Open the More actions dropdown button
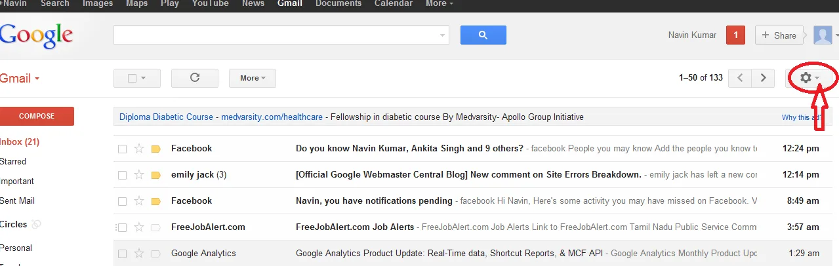This screenshot has height=266, width=839. (x=253, y=78)
